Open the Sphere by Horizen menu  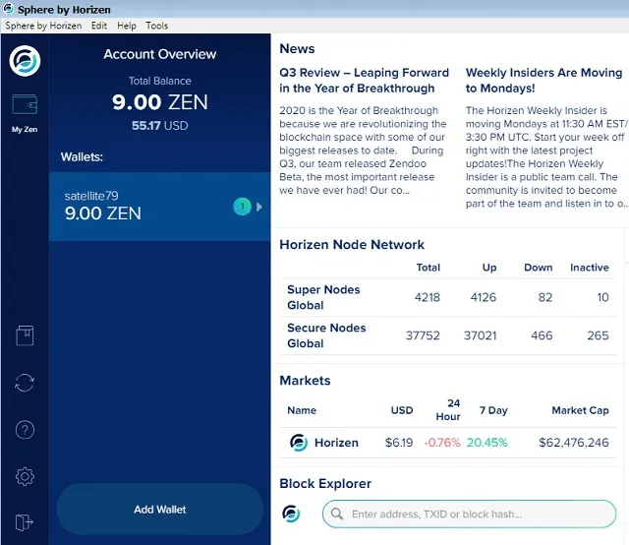click(44, 26)
